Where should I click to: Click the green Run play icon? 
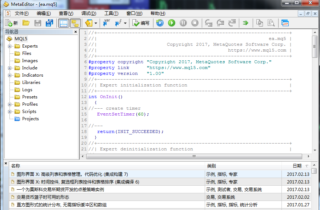tap(171, 23)
